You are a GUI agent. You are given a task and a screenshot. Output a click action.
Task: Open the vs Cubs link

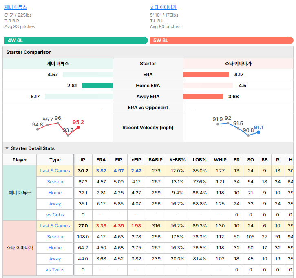click(55, 215)
